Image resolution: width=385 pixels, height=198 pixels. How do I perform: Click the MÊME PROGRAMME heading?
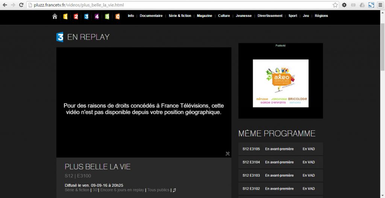click(277, 133)
